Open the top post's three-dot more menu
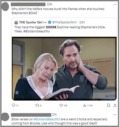 (115, 4)
